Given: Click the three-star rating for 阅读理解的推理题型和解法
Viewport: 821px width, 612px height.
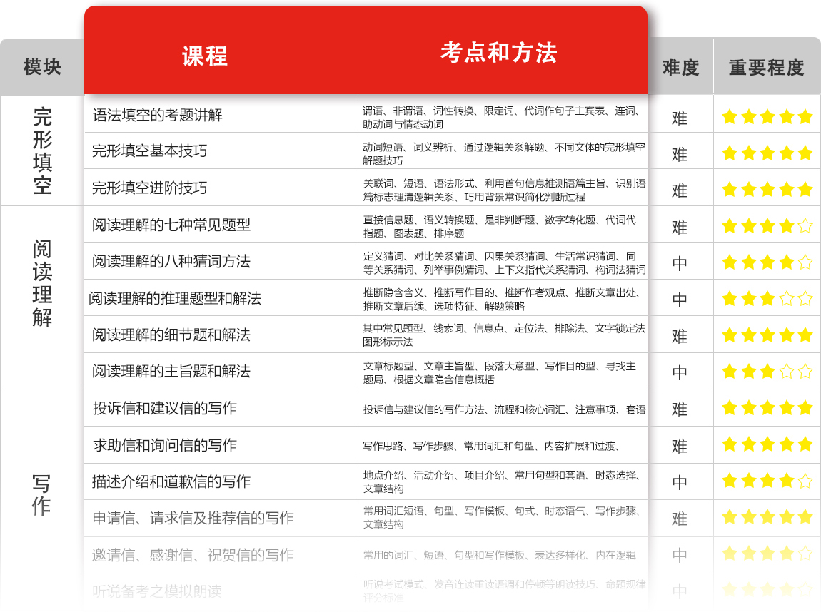Looking at the screenshot, I should (x=767, y=299).
